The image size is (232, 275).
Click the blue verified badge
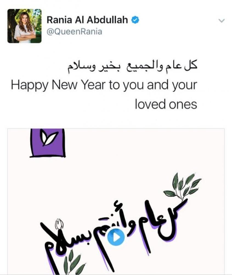click(136, 20)
